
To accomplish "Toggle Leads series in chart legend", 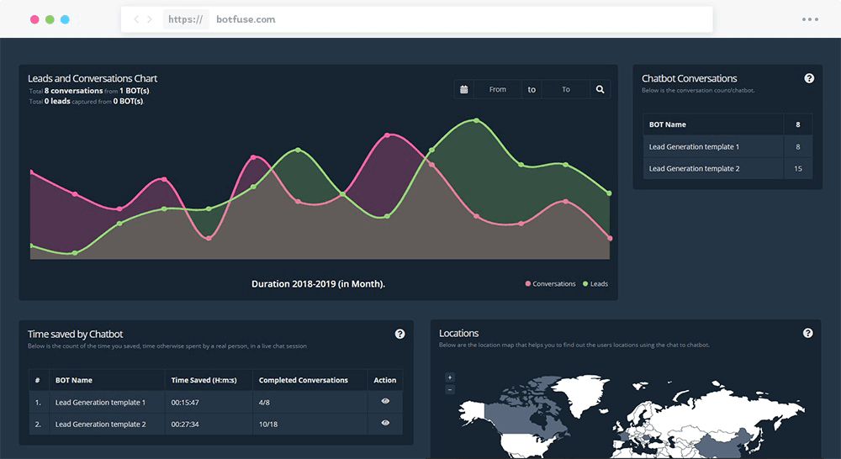I will point(595,284).
